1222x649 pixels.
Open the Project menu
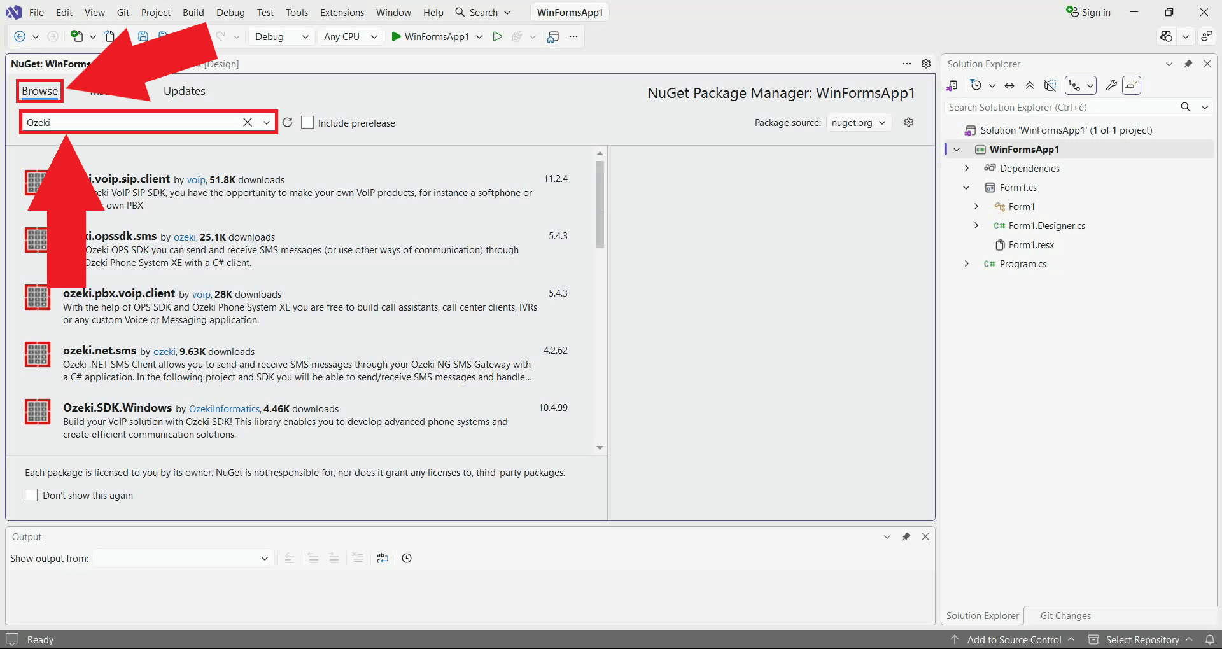156,12
